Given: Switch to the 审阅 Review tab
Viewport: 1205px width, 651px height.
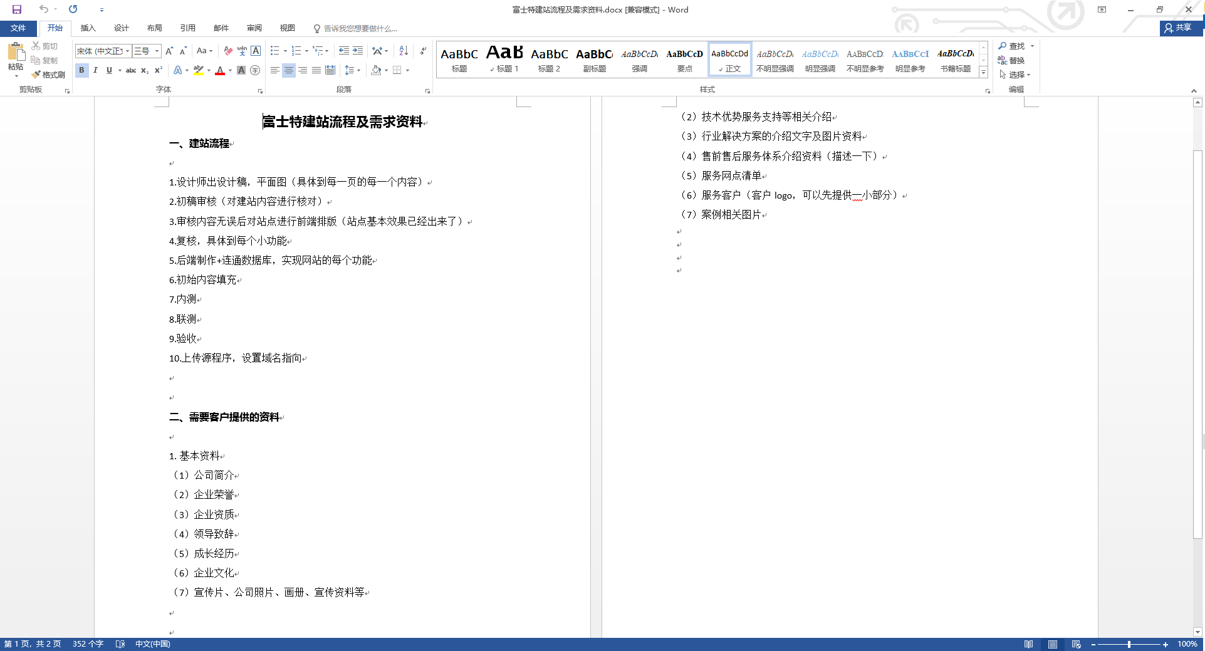Looking at the screenshot, I should [254, 28].
